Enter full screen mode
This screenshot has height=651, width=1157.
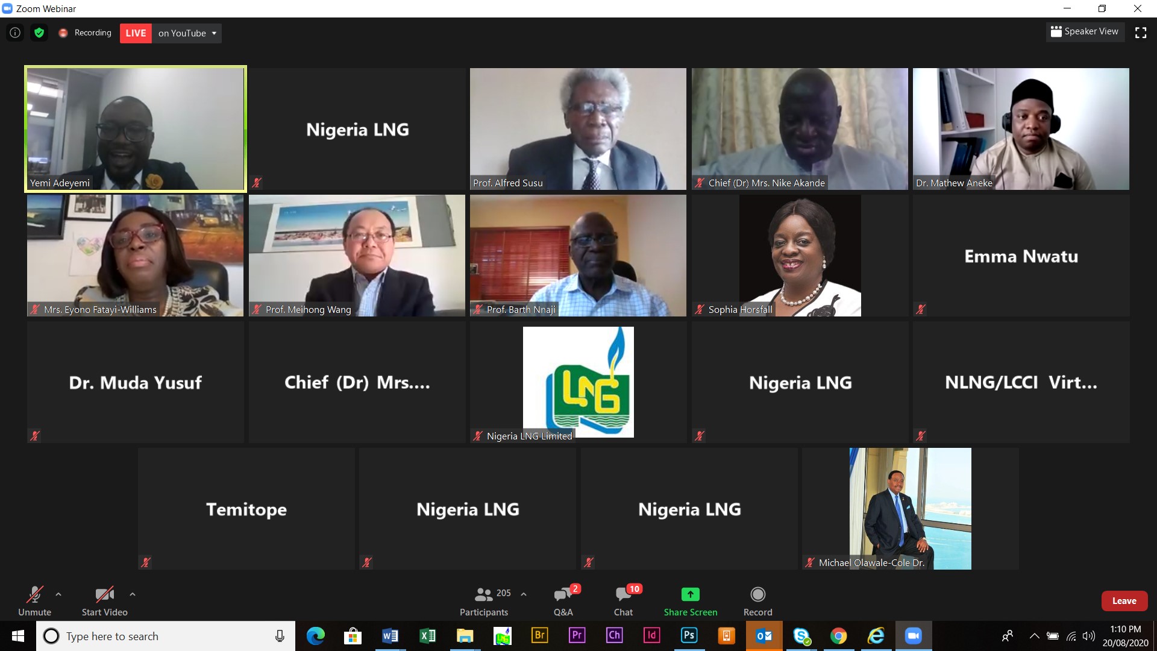click(1141, 33)
